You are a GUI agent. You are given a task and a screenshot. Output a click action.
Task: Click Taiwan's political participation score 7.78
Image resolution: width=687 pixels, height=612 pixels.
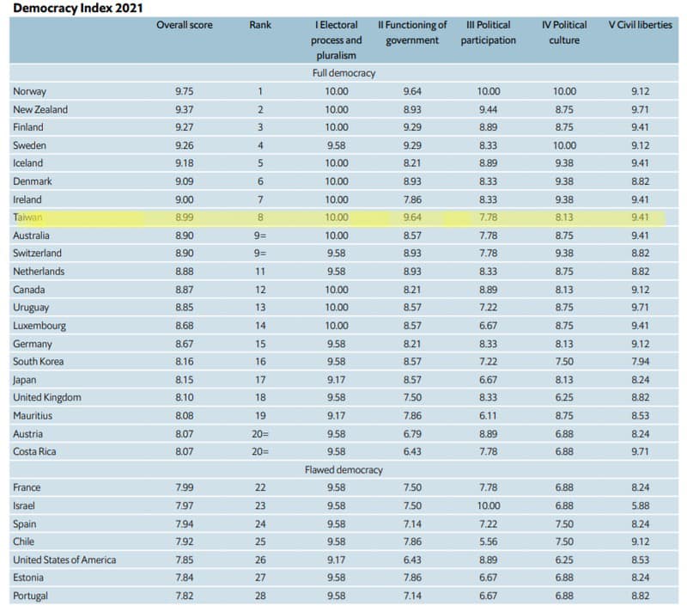point(488,217)
